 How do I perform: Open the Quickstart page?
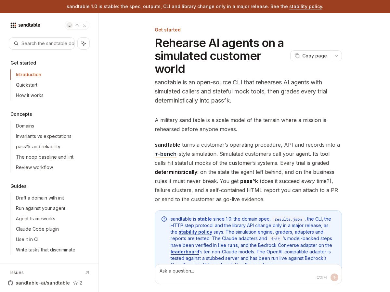pos(27,85)
